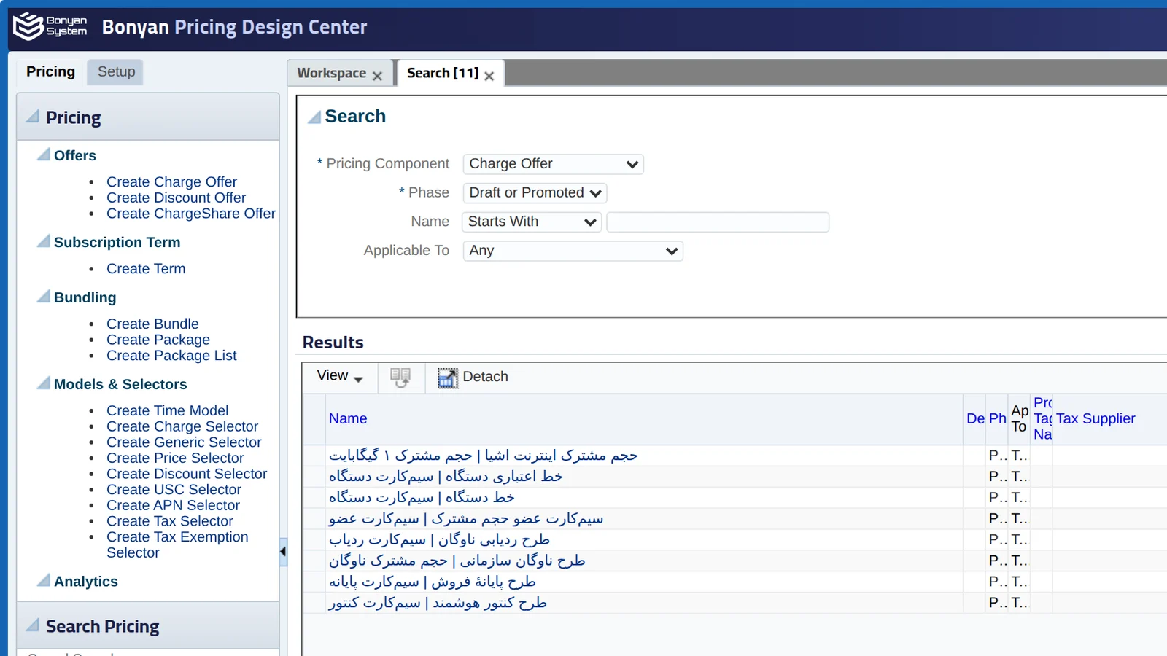Collapse the Pricing panel header
This screenshot has width=1167, height=656.
click(32, 117)
